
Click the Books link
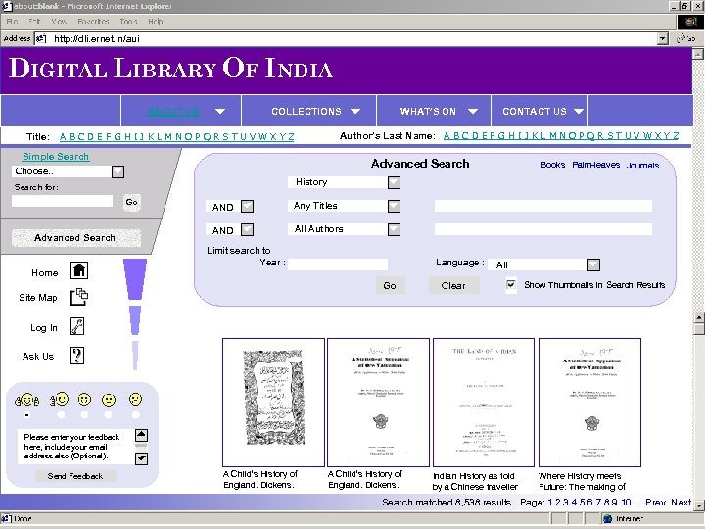(x=552, y=165)
